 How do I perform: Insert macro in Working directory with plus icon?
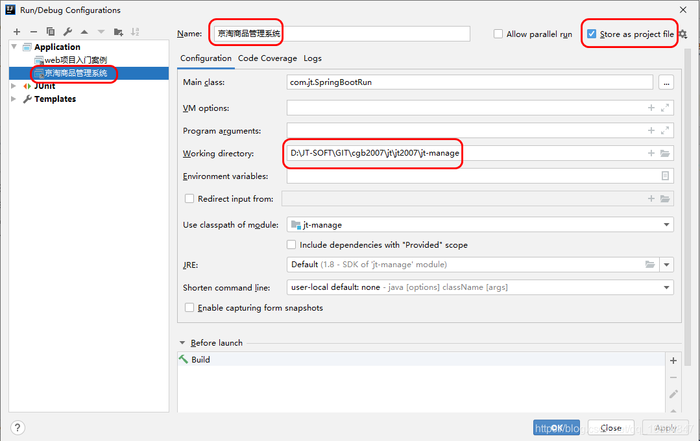point(651,153)
